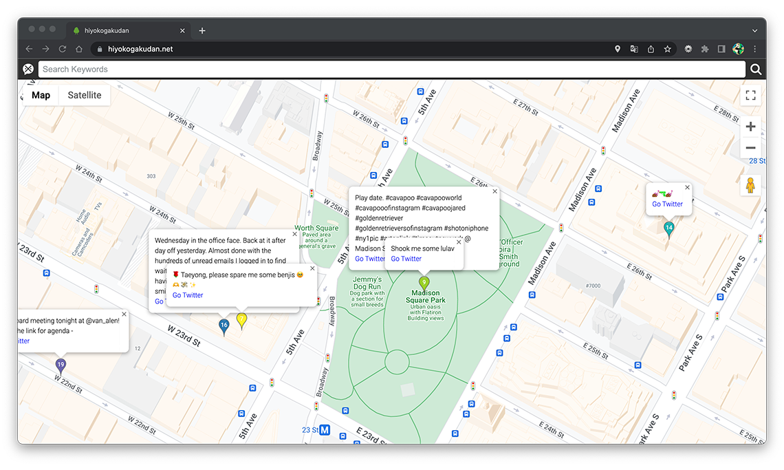
Task: Switch to Satellite view
Action: (85, 95)
